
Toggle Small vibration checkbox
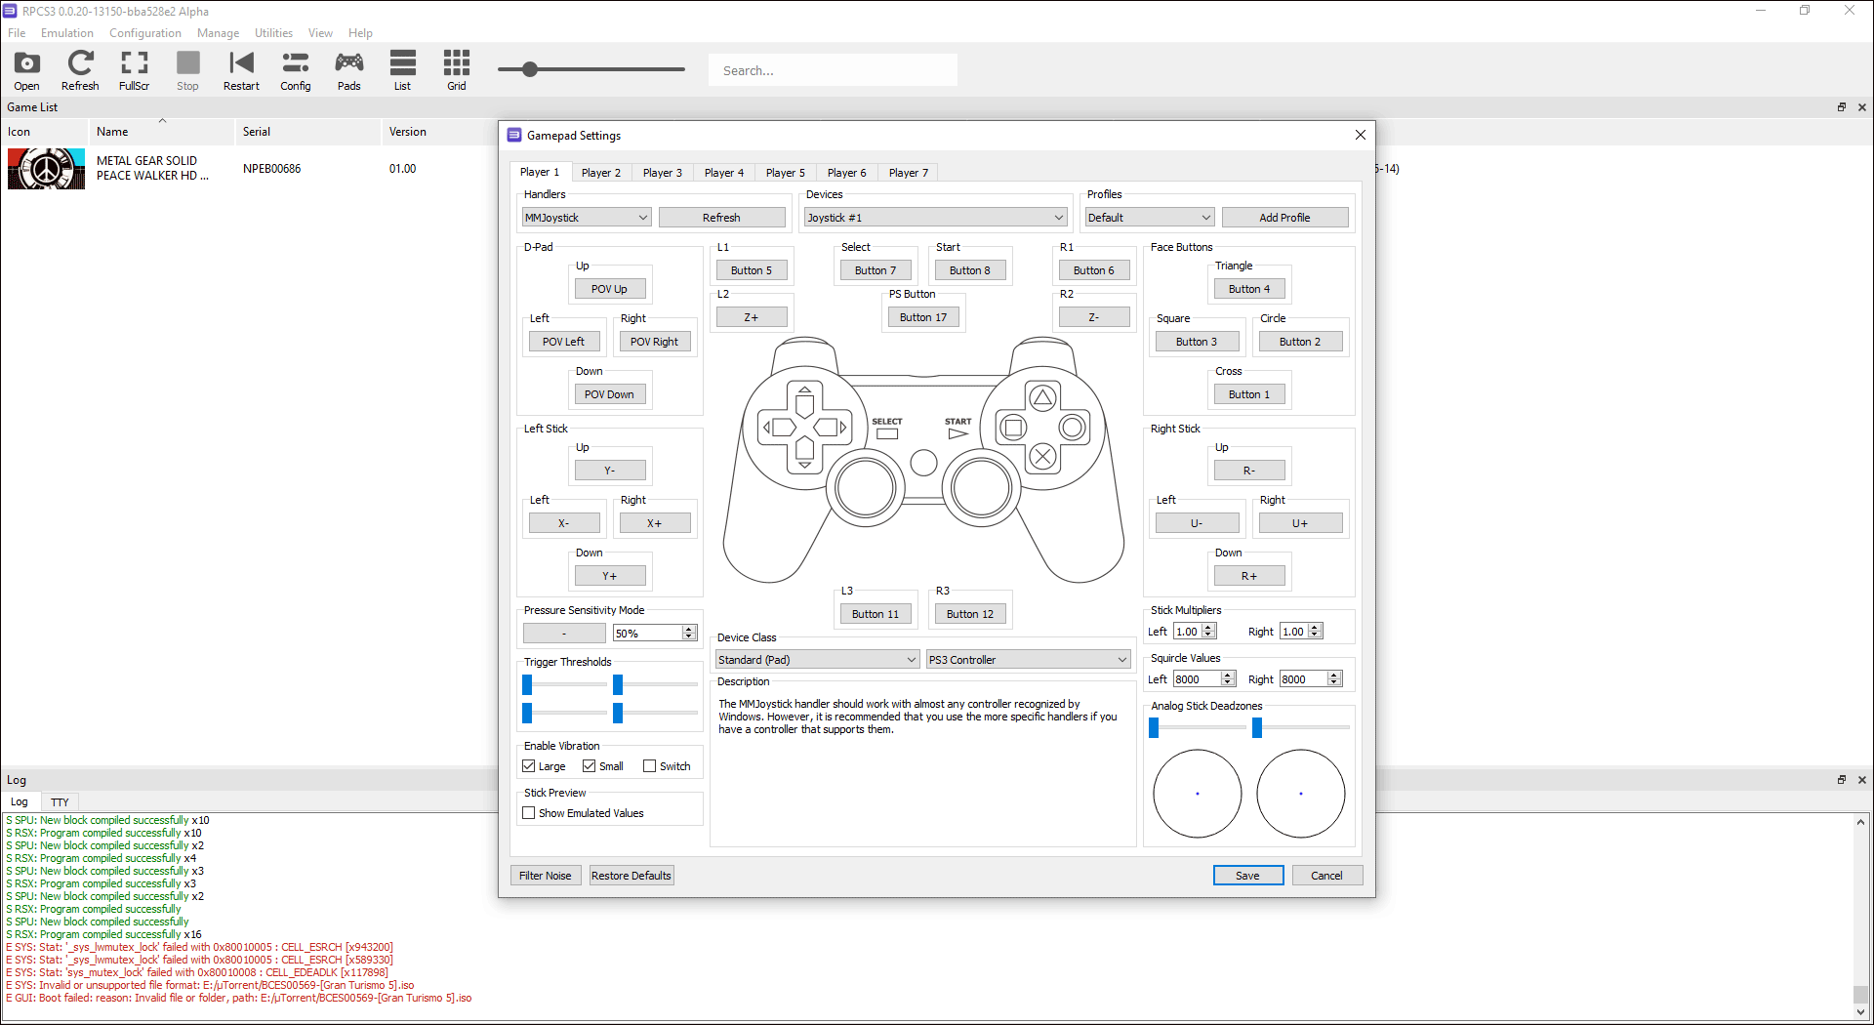590,766
